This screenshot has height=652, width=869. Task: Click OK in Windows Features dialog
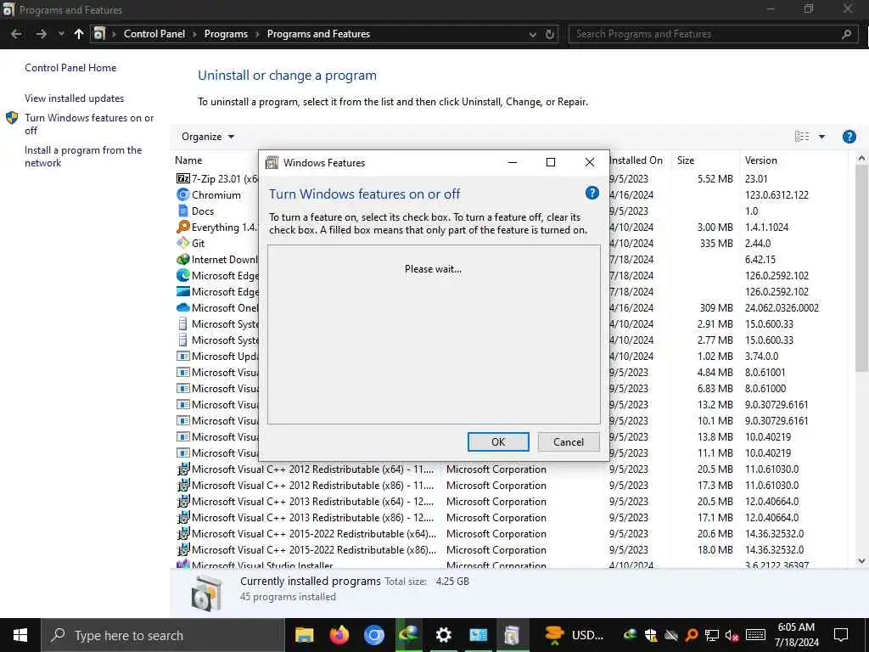pyautogui.click(x=498, y=441)
